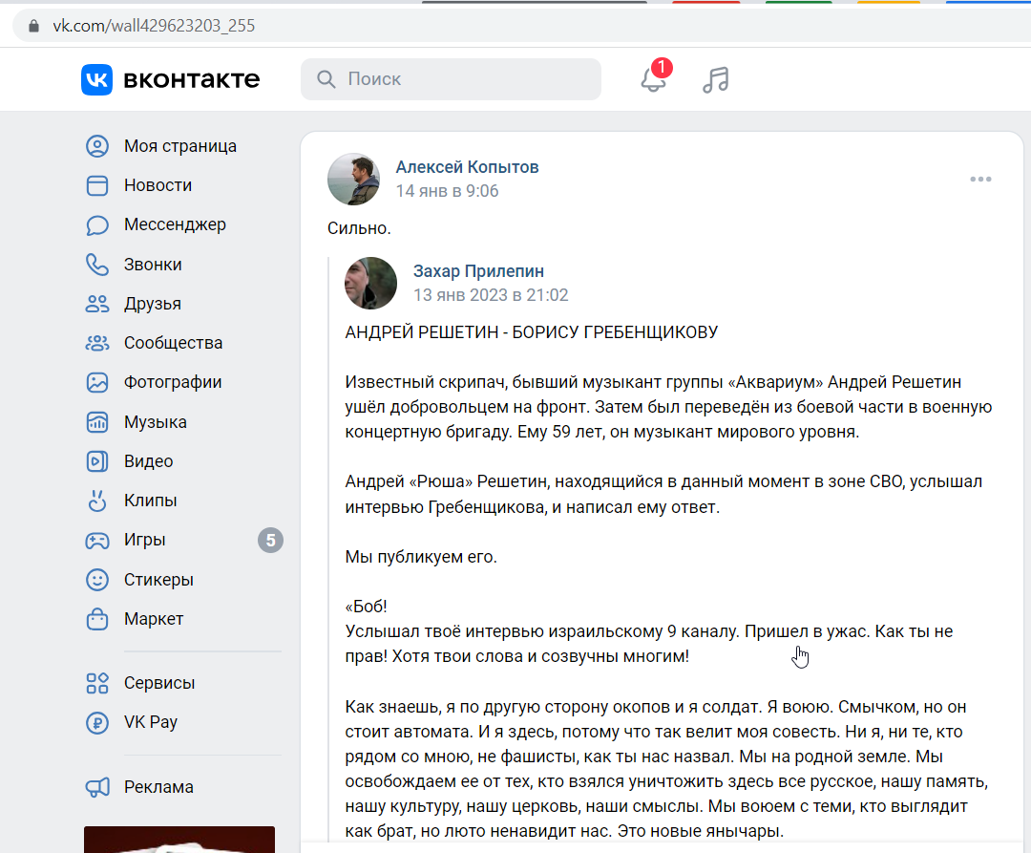Click the Игры gamepad icon
The width and height of the screenshot is (1031, 853).
coord(97,540)
